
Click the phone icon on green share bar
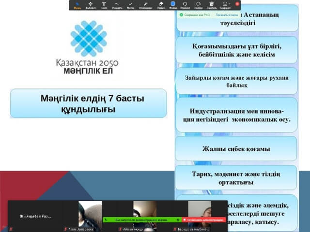[x=106, y=220]
